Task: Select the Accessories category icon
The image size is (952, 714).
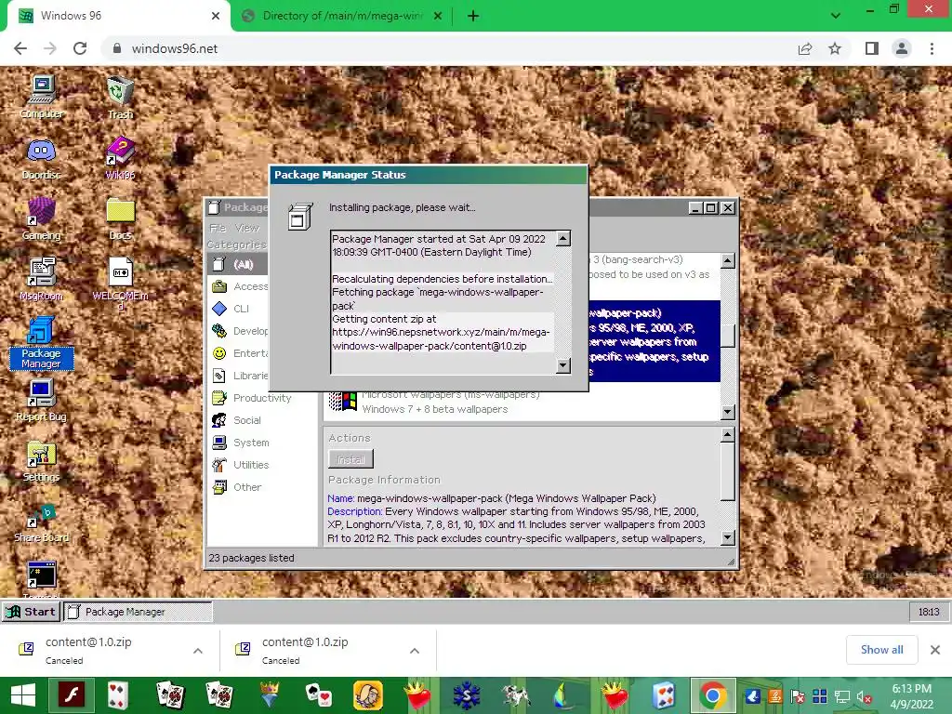Action: [219, 286]
